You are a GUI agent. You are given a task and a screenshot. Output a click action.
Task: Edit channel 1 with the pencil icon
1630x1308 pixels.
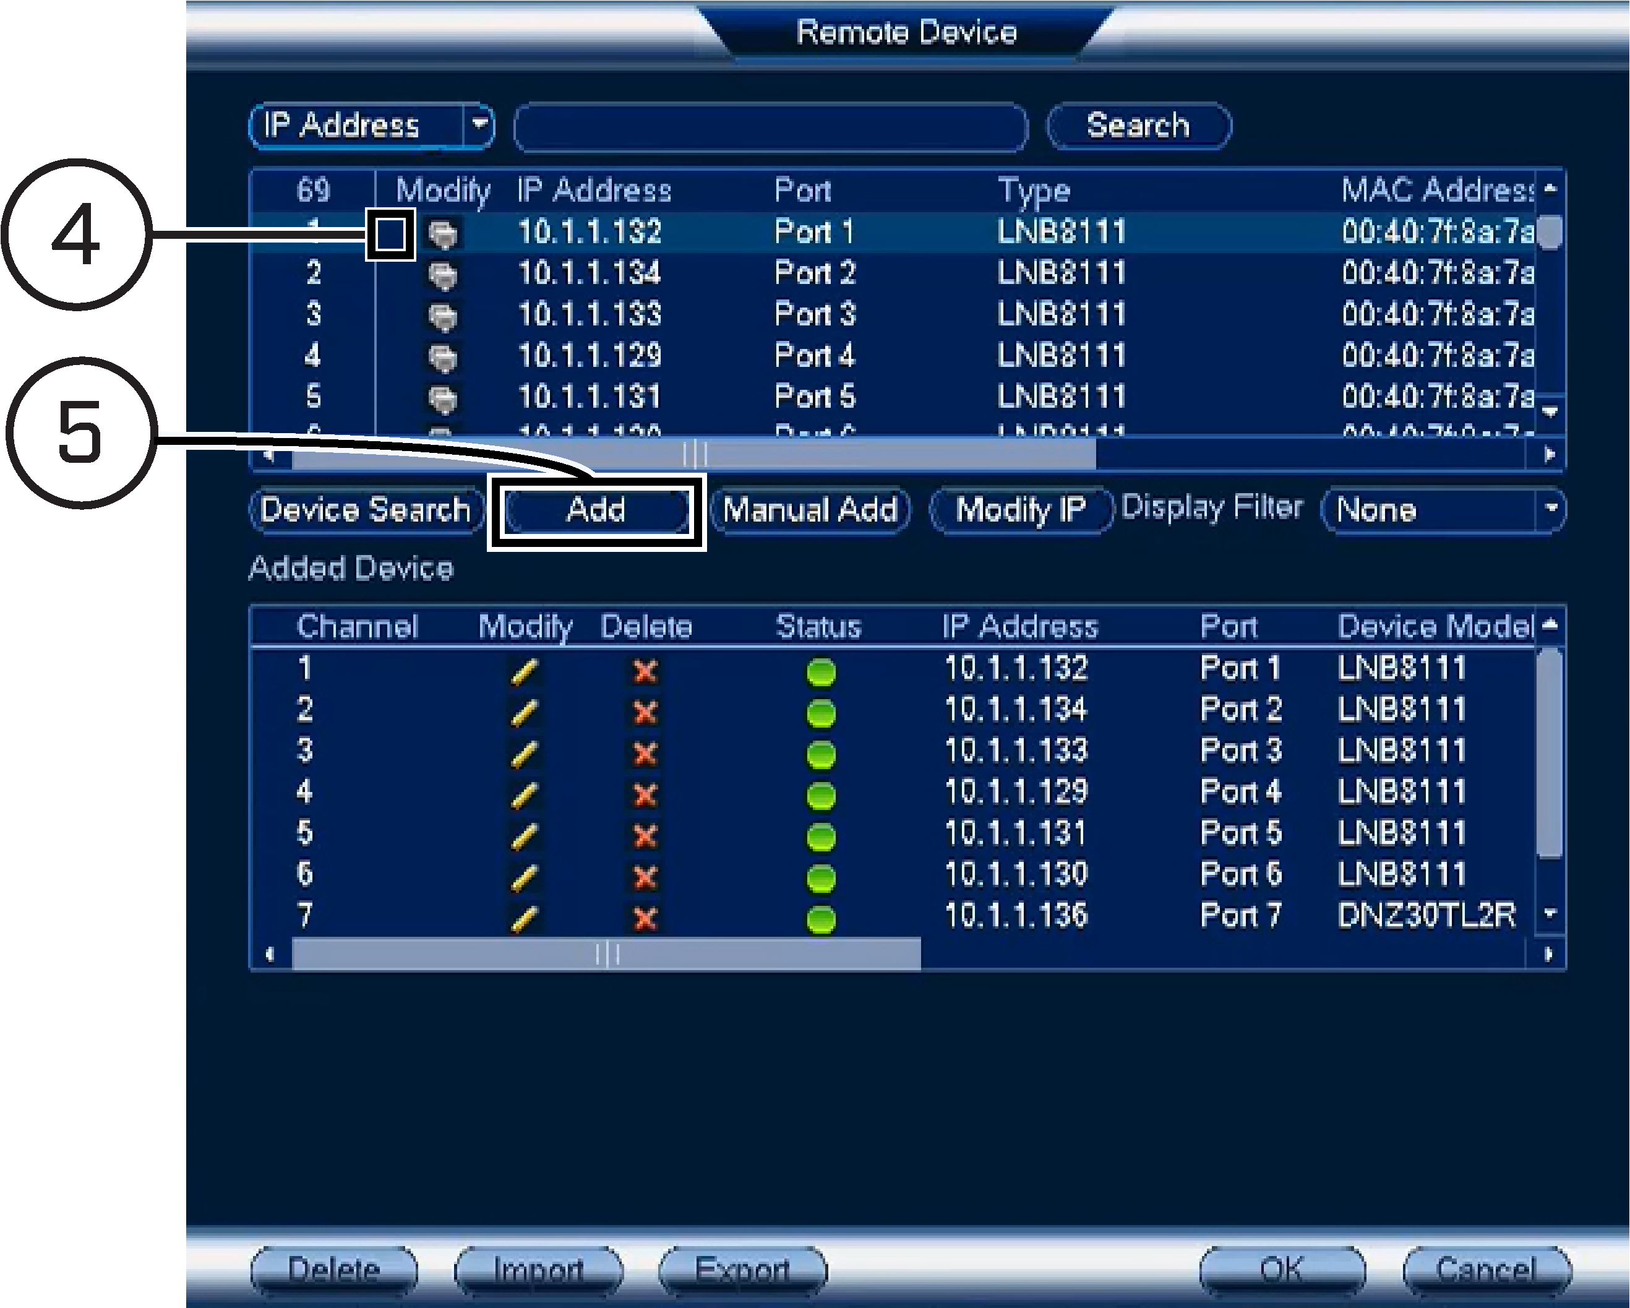coord(524,671)
